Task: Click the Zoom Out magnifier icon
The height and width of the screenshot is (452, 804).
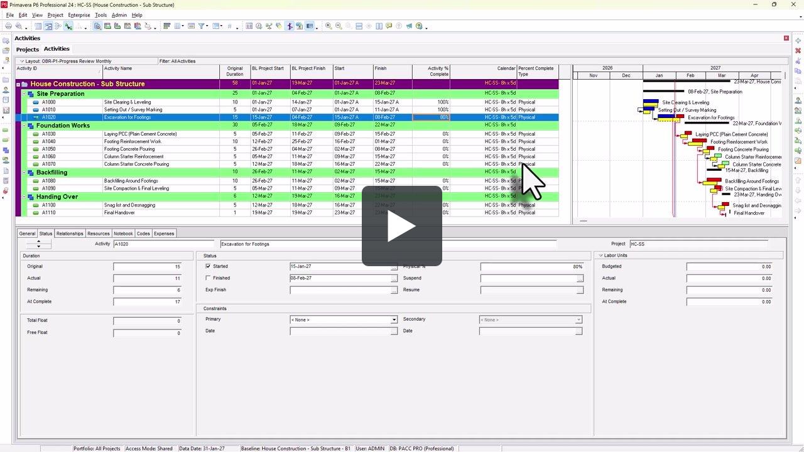Action: 339,26
